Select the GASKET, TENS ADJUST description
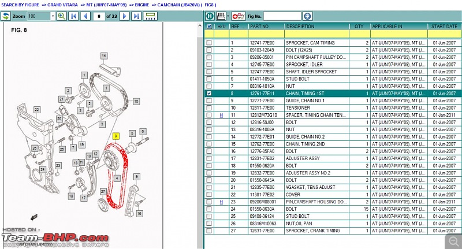The width and height of the screenshot is (462, 249). pos(311,187)
